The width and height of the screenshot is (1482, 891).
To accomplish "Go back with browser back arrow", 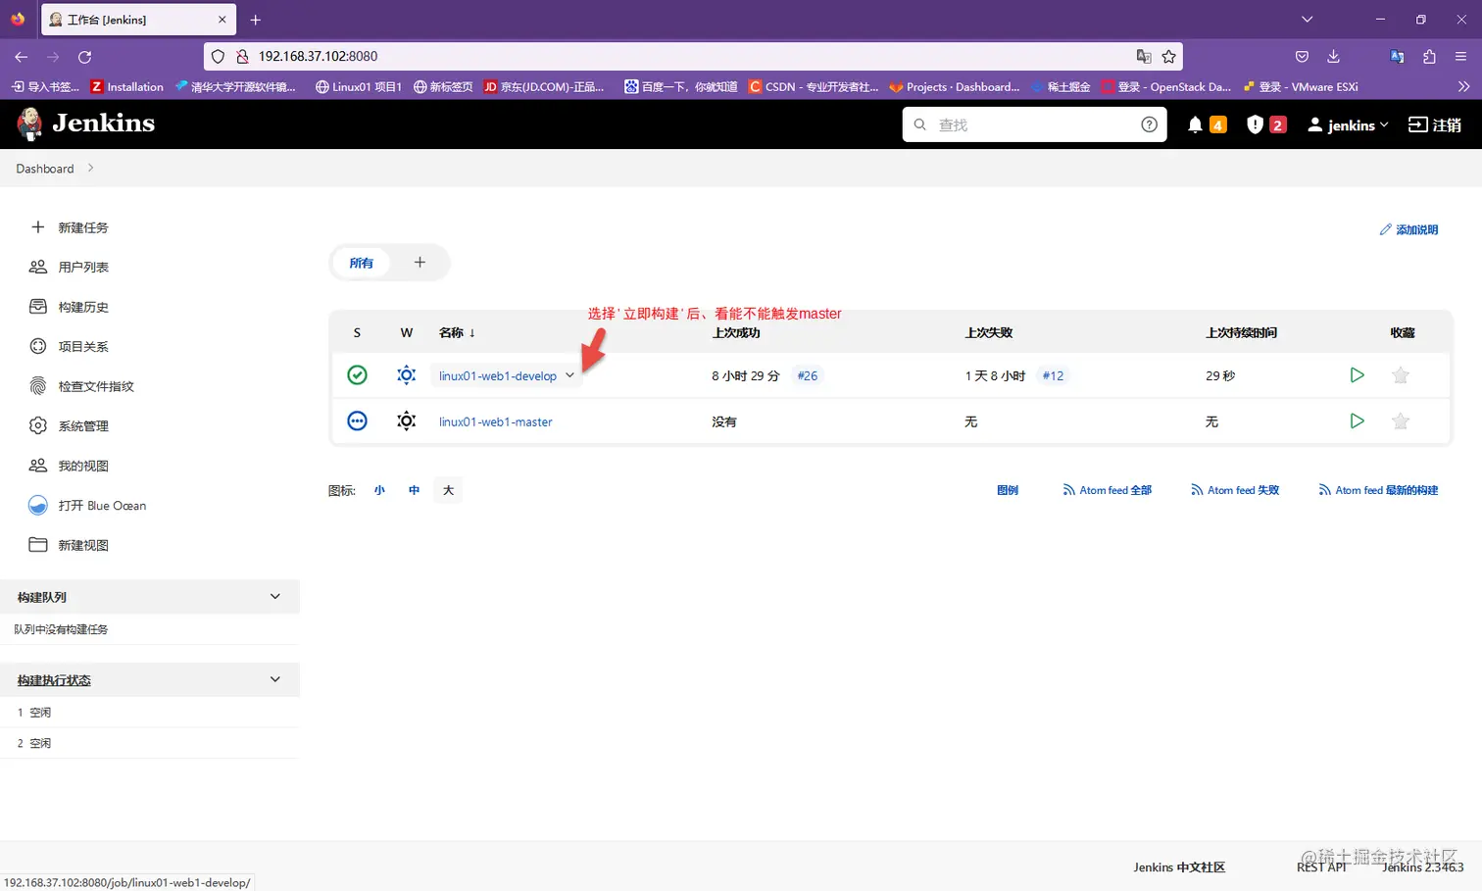I will pos(22,57).
